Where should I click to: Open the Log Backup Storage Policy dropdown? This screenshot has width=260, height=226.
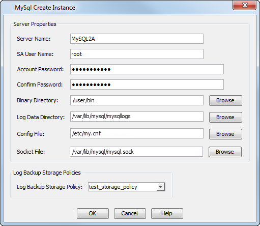point(160,187)
